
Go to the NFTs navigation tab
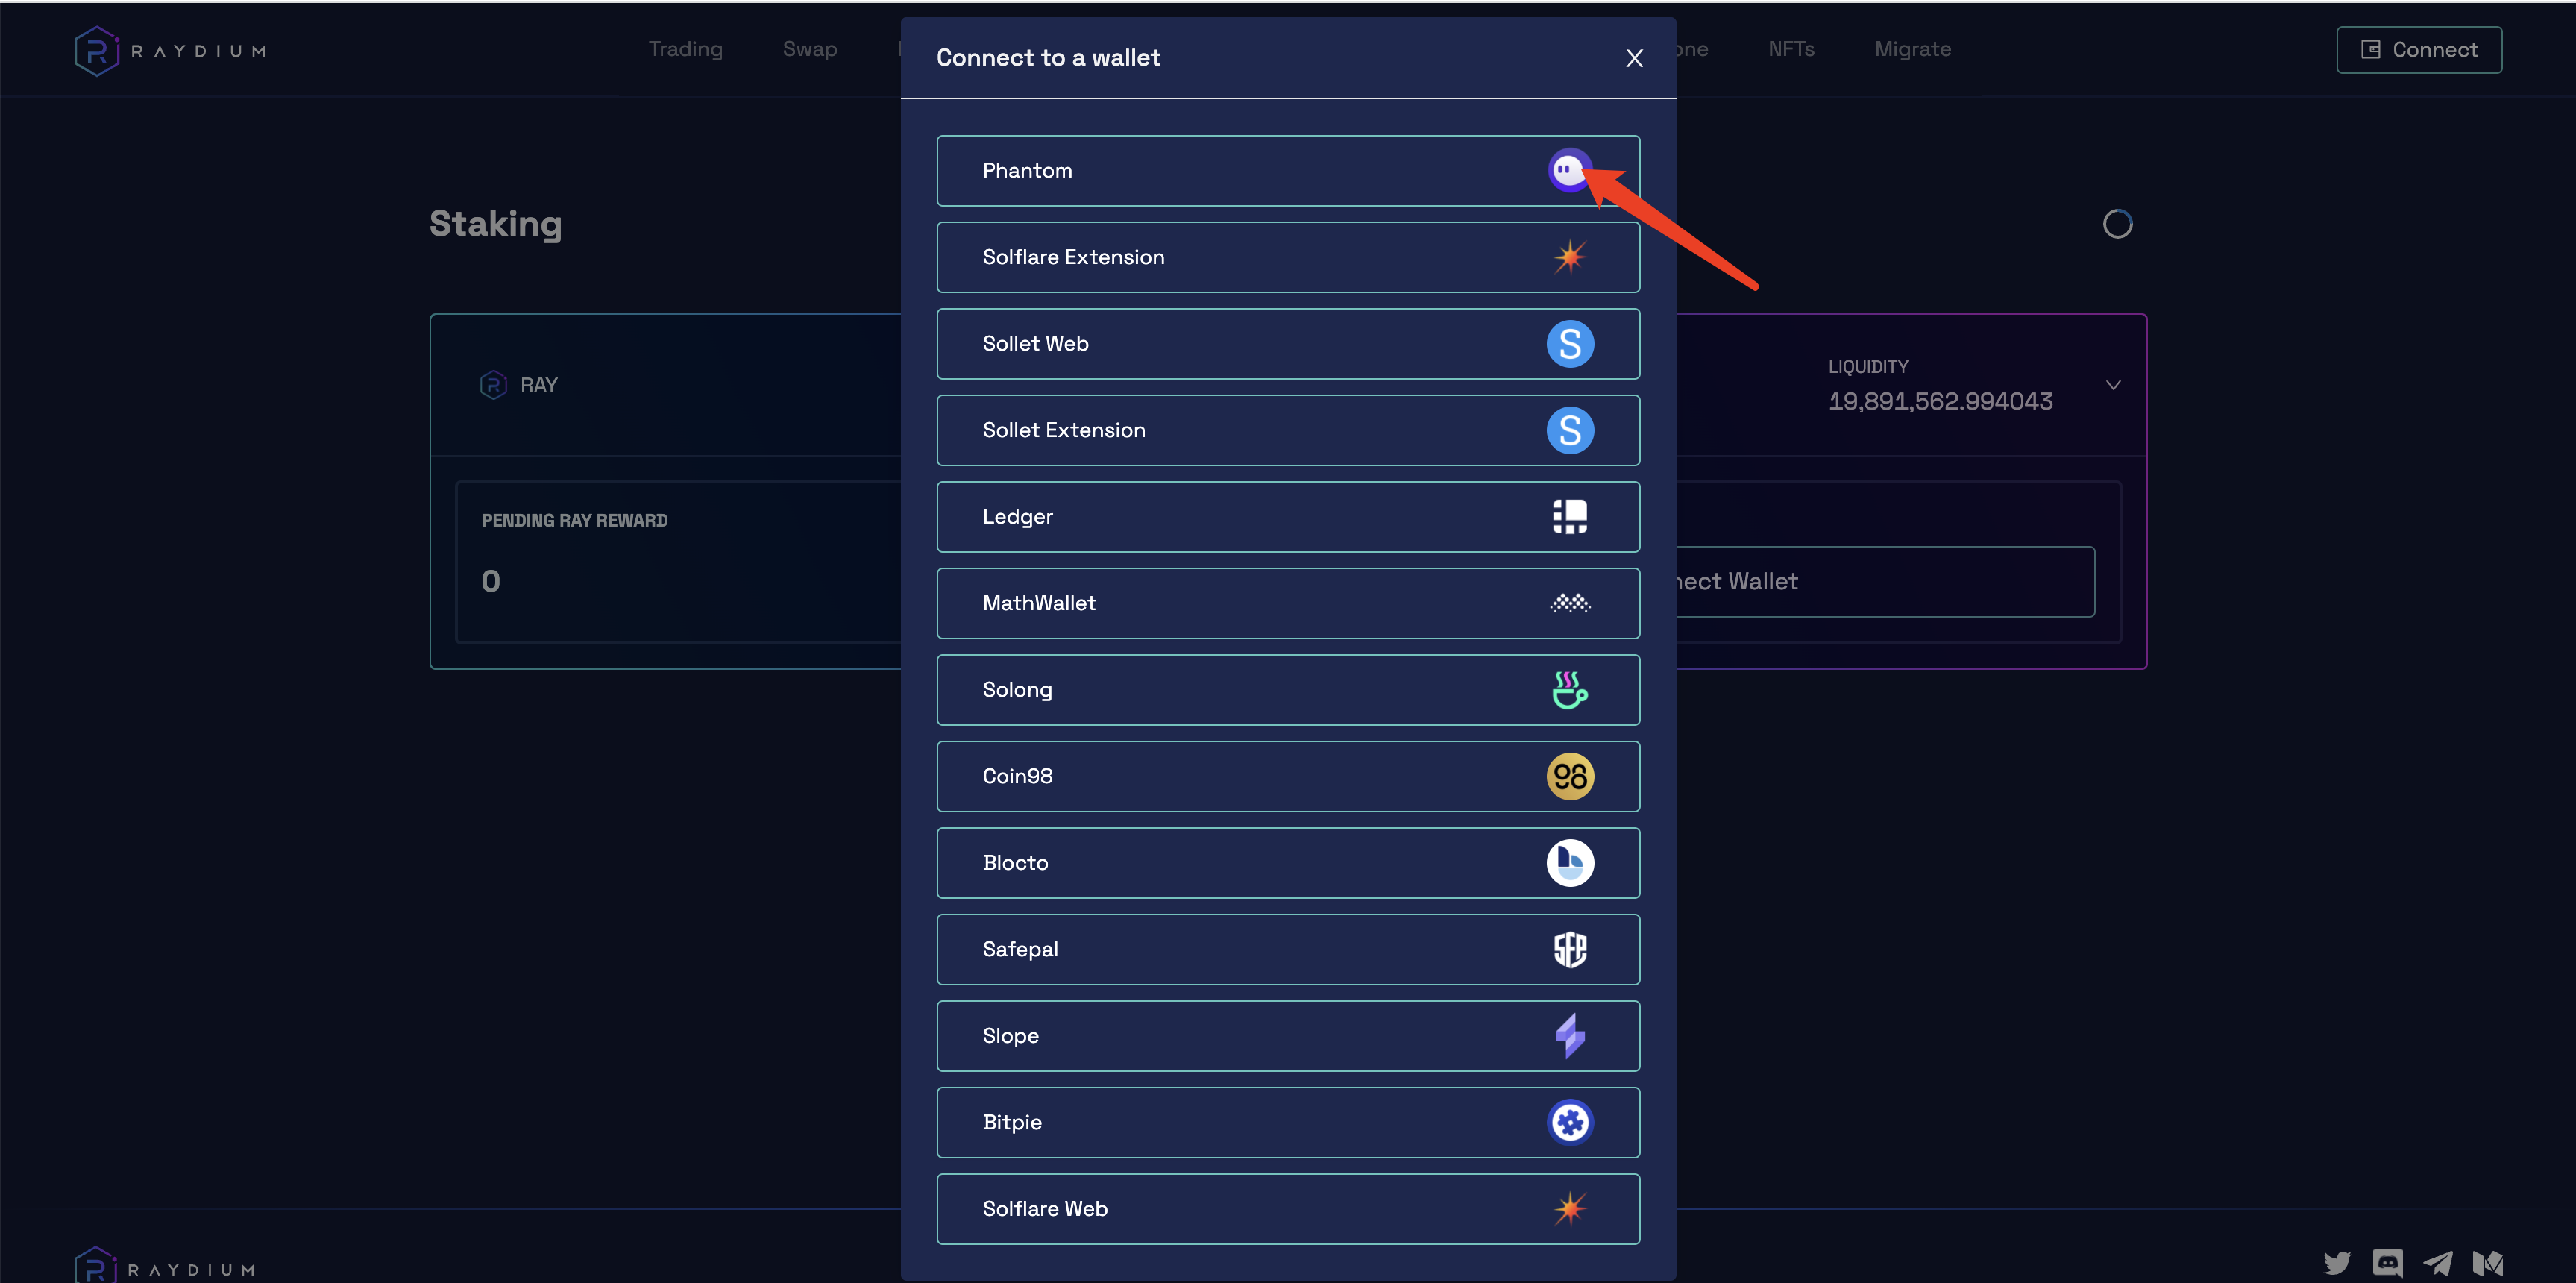click(1790, 49)
